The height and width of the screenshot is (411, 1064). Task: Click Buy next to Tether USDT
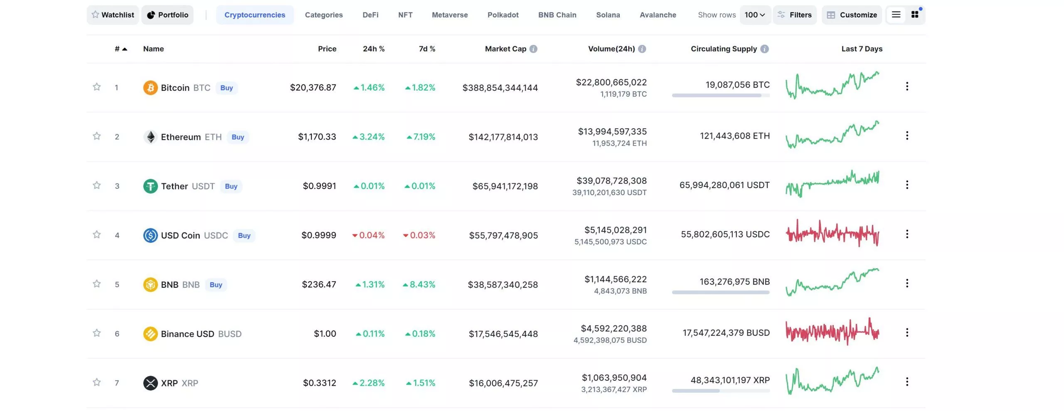231,186
